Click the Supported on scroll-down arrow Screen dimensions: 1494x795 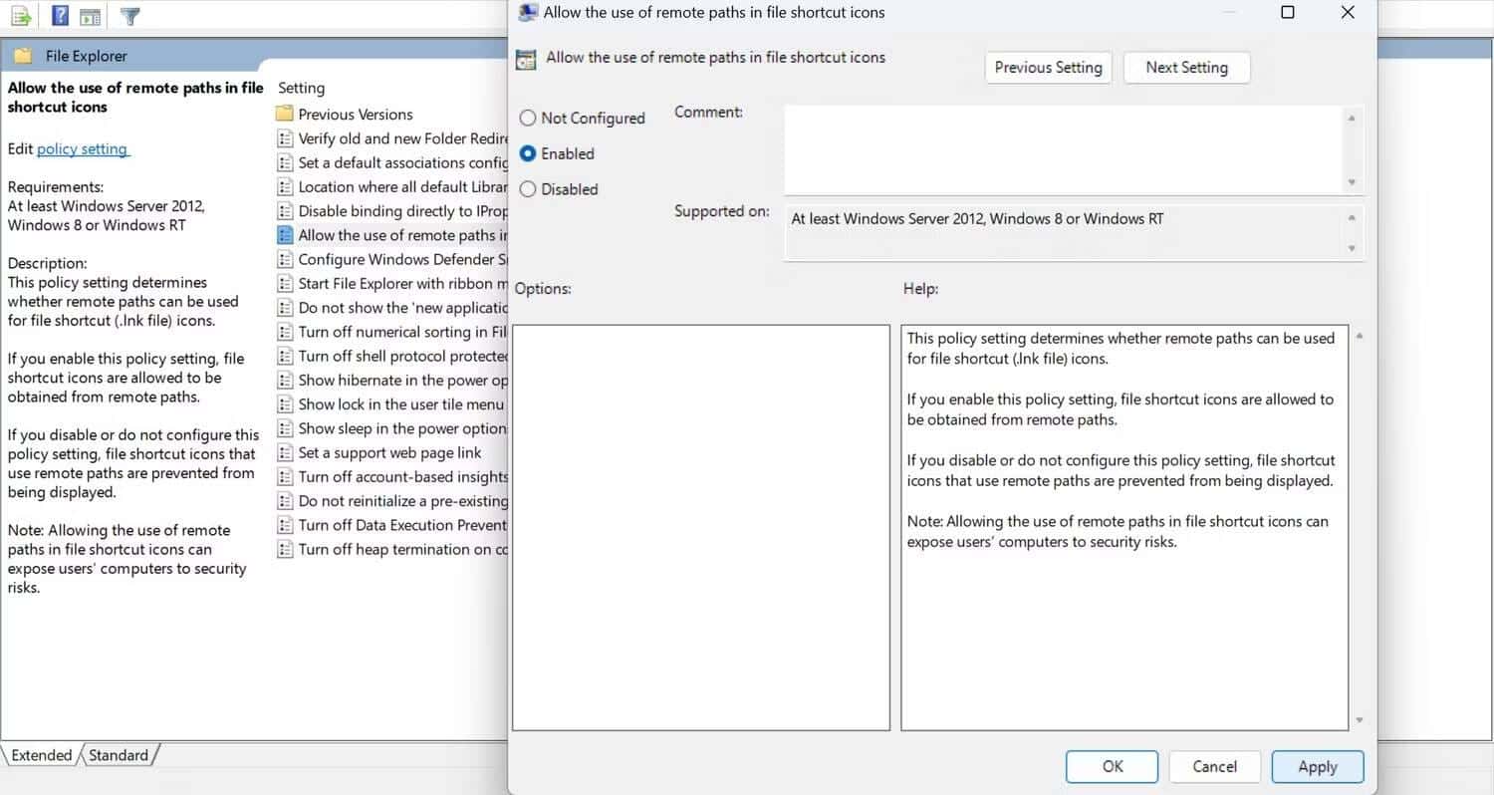(x=1352, y=248)
